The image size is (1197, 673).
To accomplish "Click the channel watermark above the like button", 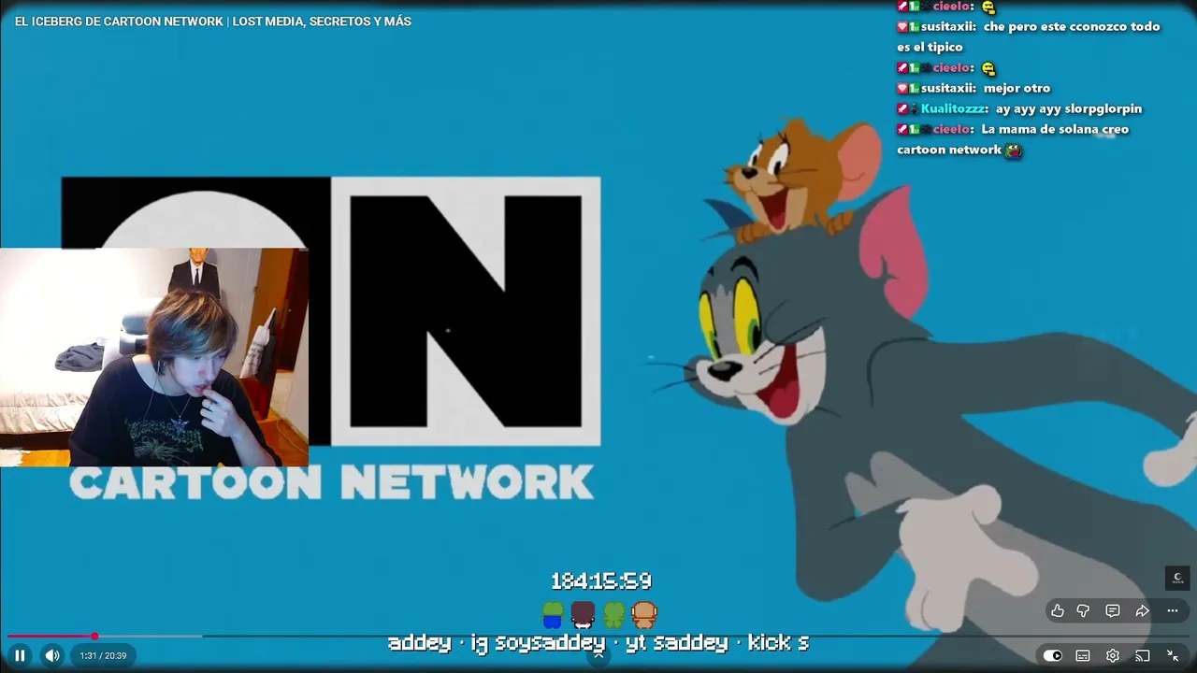I will (x=1177, y=578).
